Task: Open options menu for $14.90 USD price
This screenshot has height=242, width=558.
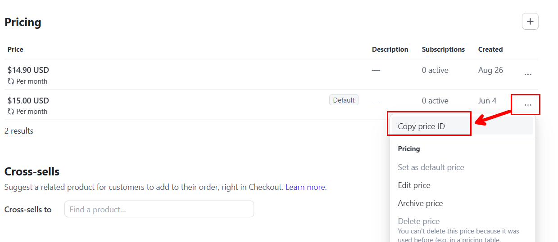Action: coord(528,75)
